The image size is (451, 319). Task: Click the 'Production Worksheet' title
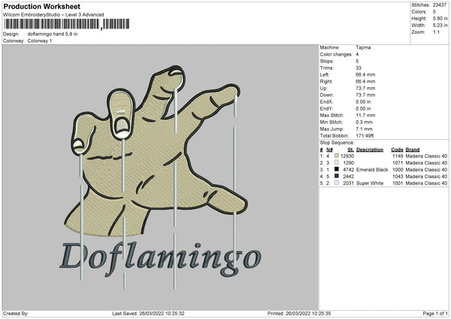(41, 6)
